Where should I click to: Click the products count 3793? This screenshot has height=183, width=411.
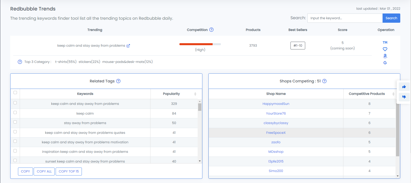point(253,46)
